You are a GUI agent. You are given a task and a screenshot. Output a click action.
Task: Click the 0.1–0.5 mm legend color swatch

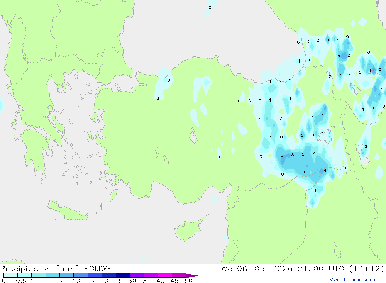coord(10,275)
